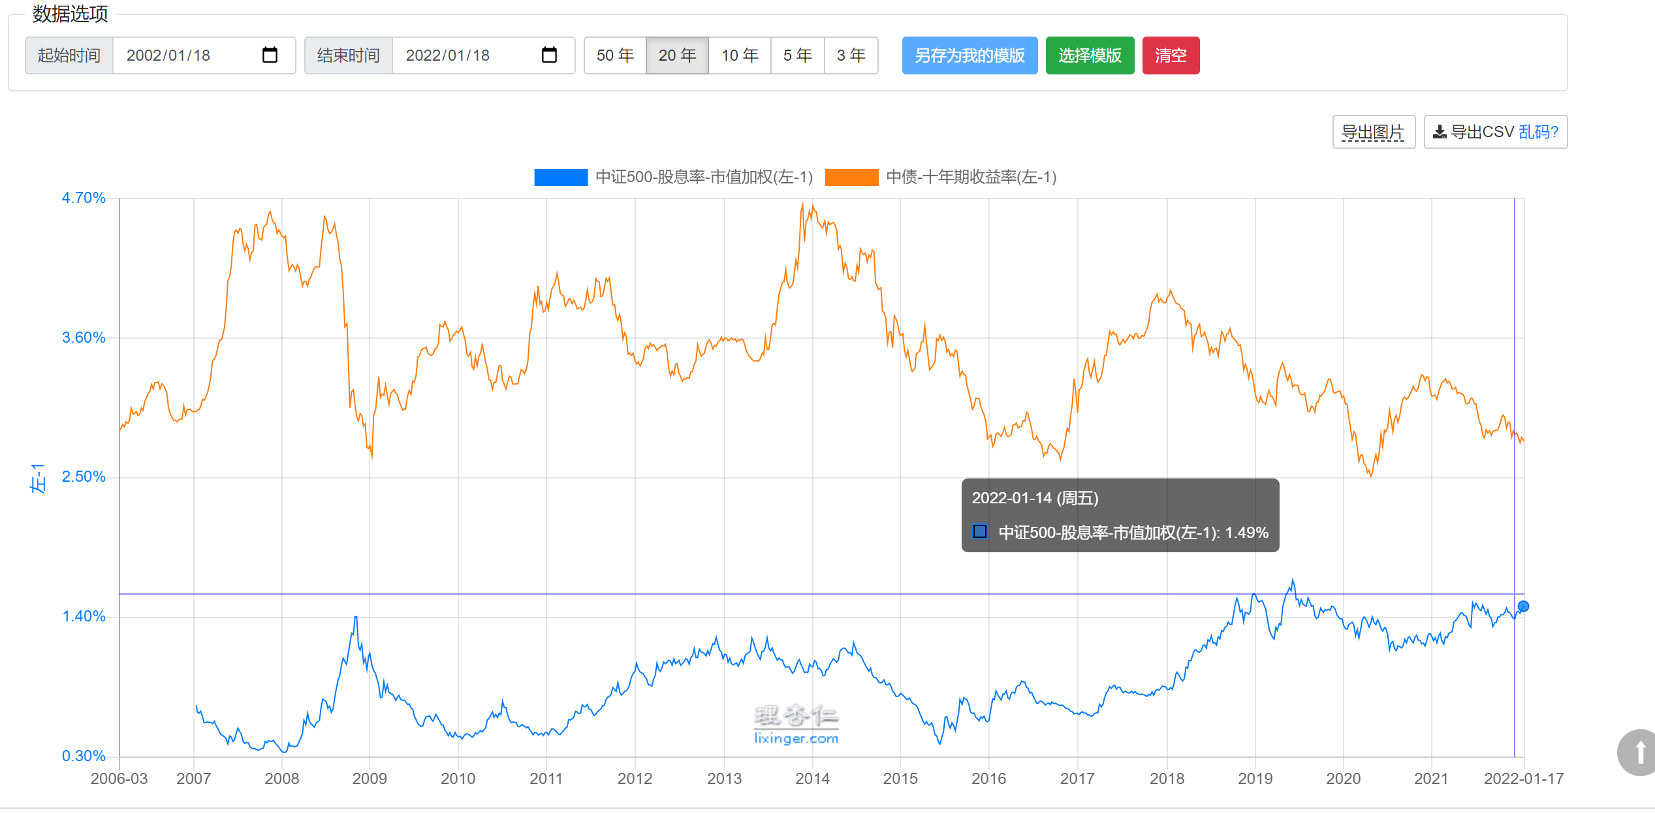Click the download icon beside 导出CSV
Image resolution: width=1655 pixels, height=814 pixels.
(1439, 133)
